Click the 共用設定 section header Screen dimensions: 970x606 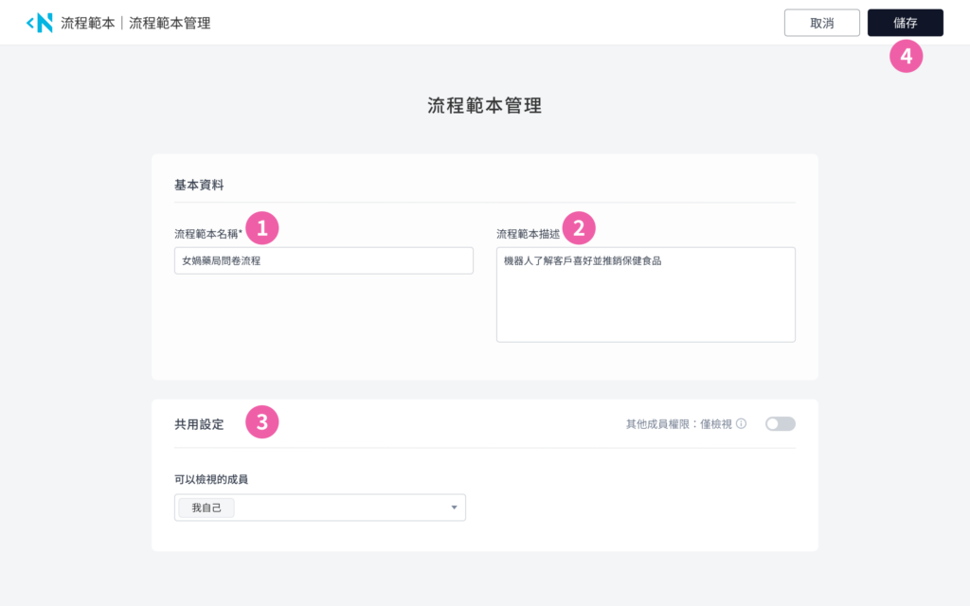click(x=199, y=424)
